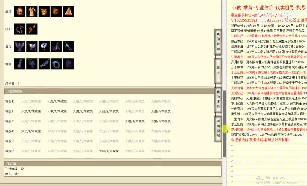307x186 pixels.
Task: Select the crescent ring in the 寒鸦 row
Action: pos(56,64)
